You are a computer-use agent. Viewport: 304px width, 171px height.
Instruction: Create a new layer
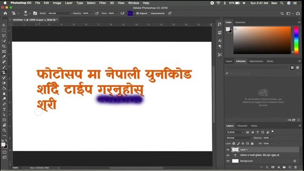tap(290, 167)
